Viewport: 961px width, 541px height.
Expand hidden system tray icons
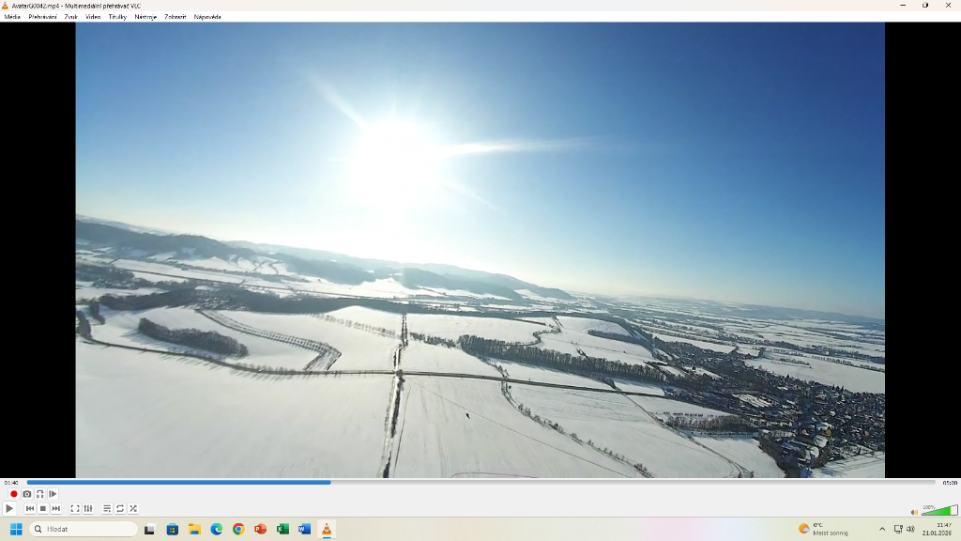point(881,529)
